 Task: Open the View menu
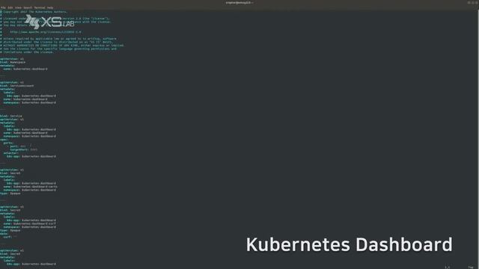point(18,7)
